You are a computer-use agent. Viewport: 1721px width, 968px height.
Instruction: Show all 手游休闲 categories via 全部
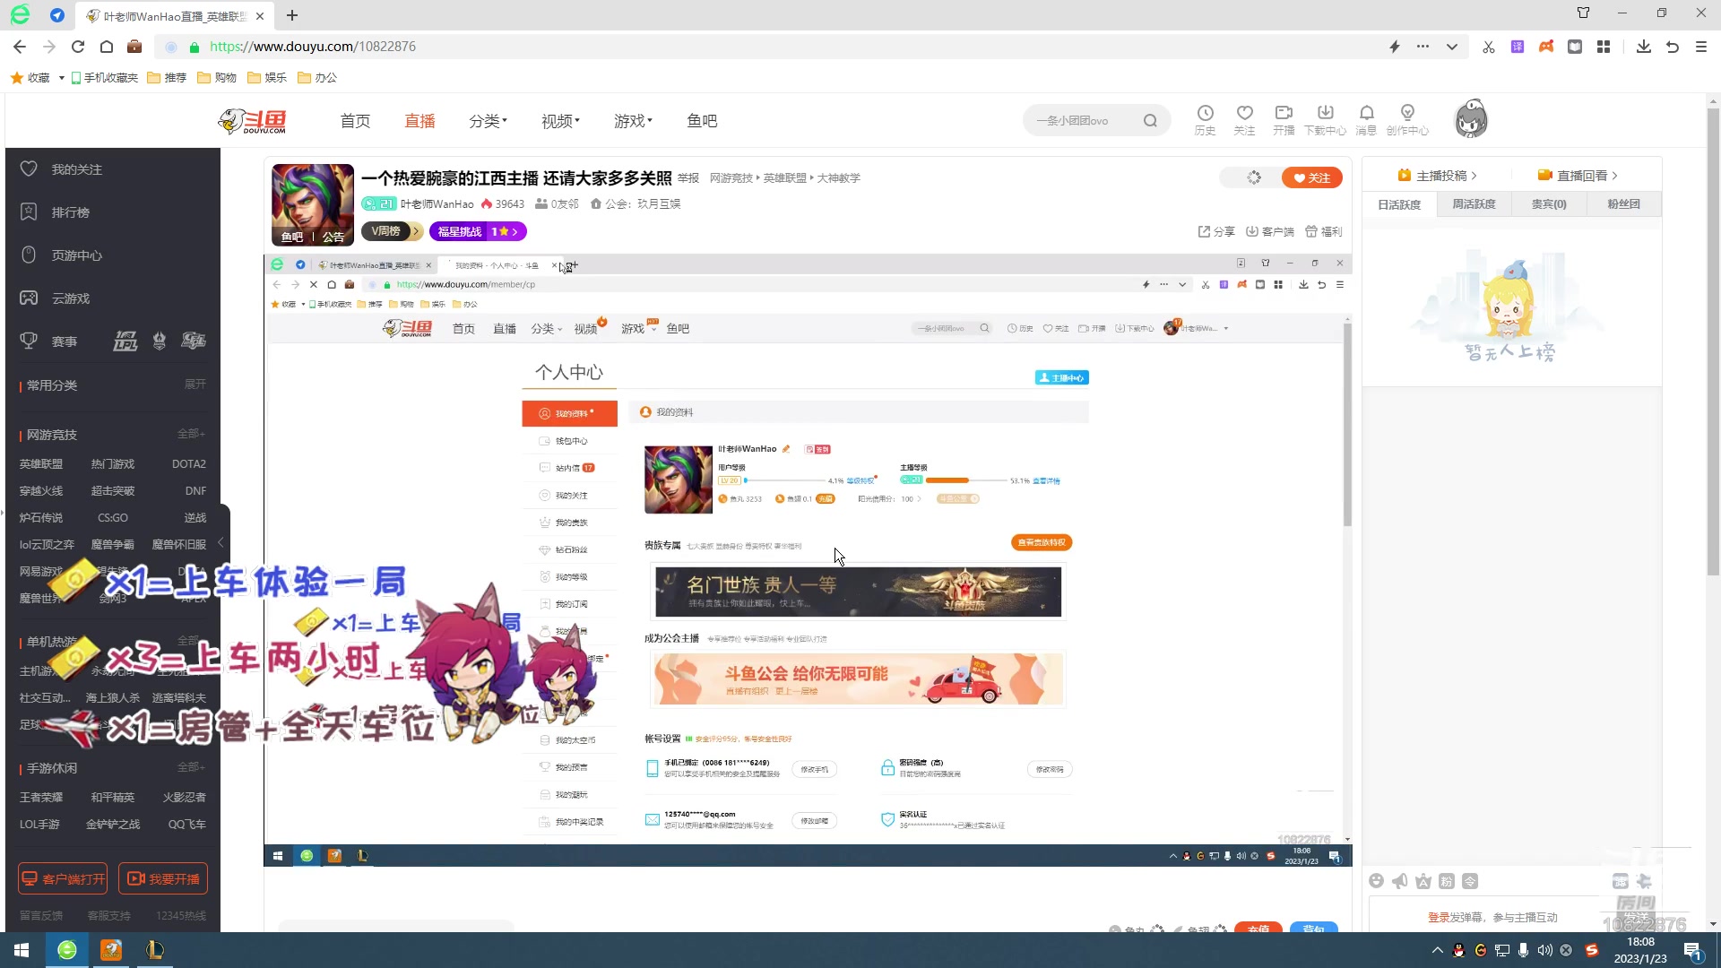[191, 767]
